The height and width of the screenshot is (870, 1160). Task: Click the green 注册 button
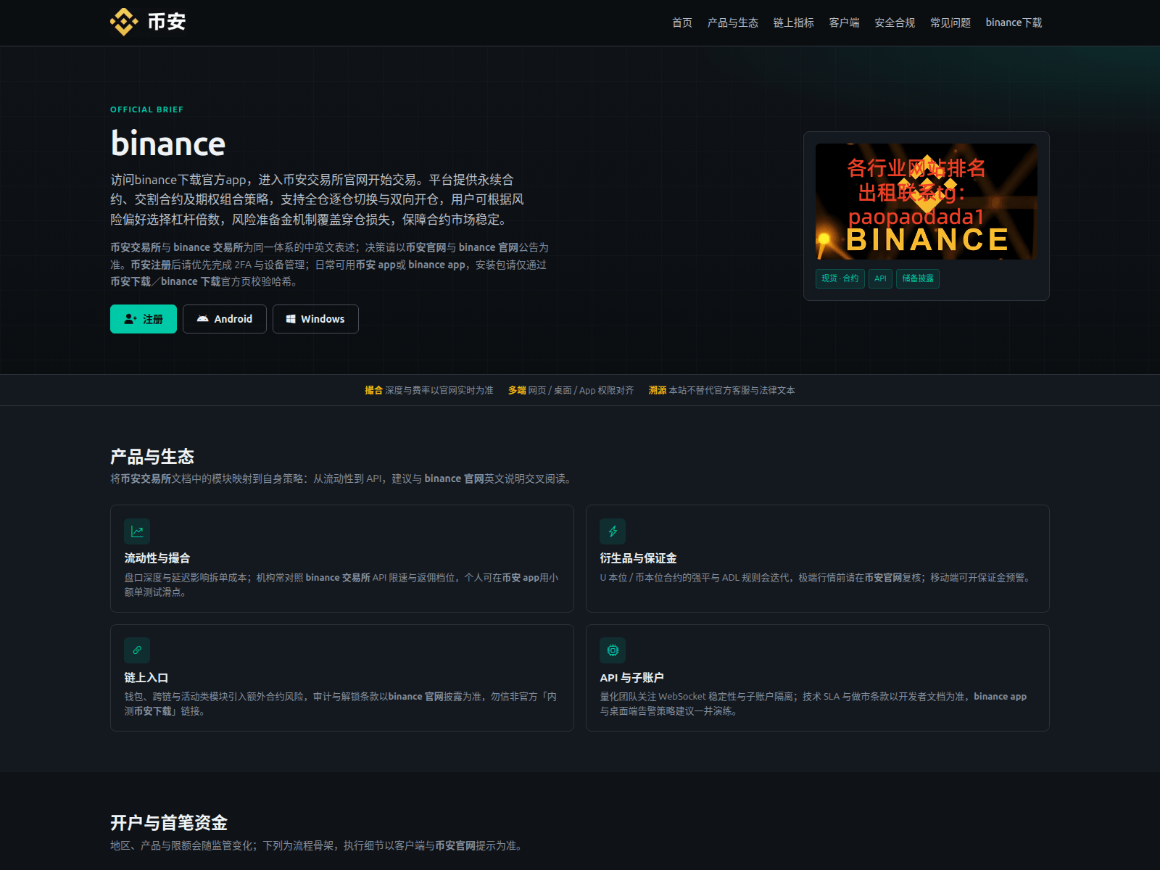144,319
